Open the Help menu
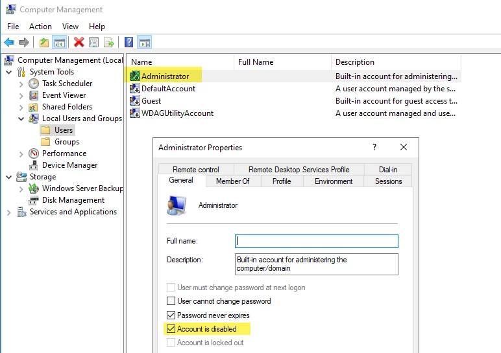501x353 pixels. click(x=97, y=27)
